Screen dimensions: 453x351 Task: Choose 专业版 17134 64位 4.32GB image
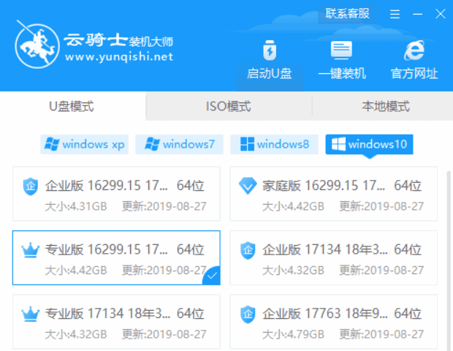(116, 322)
